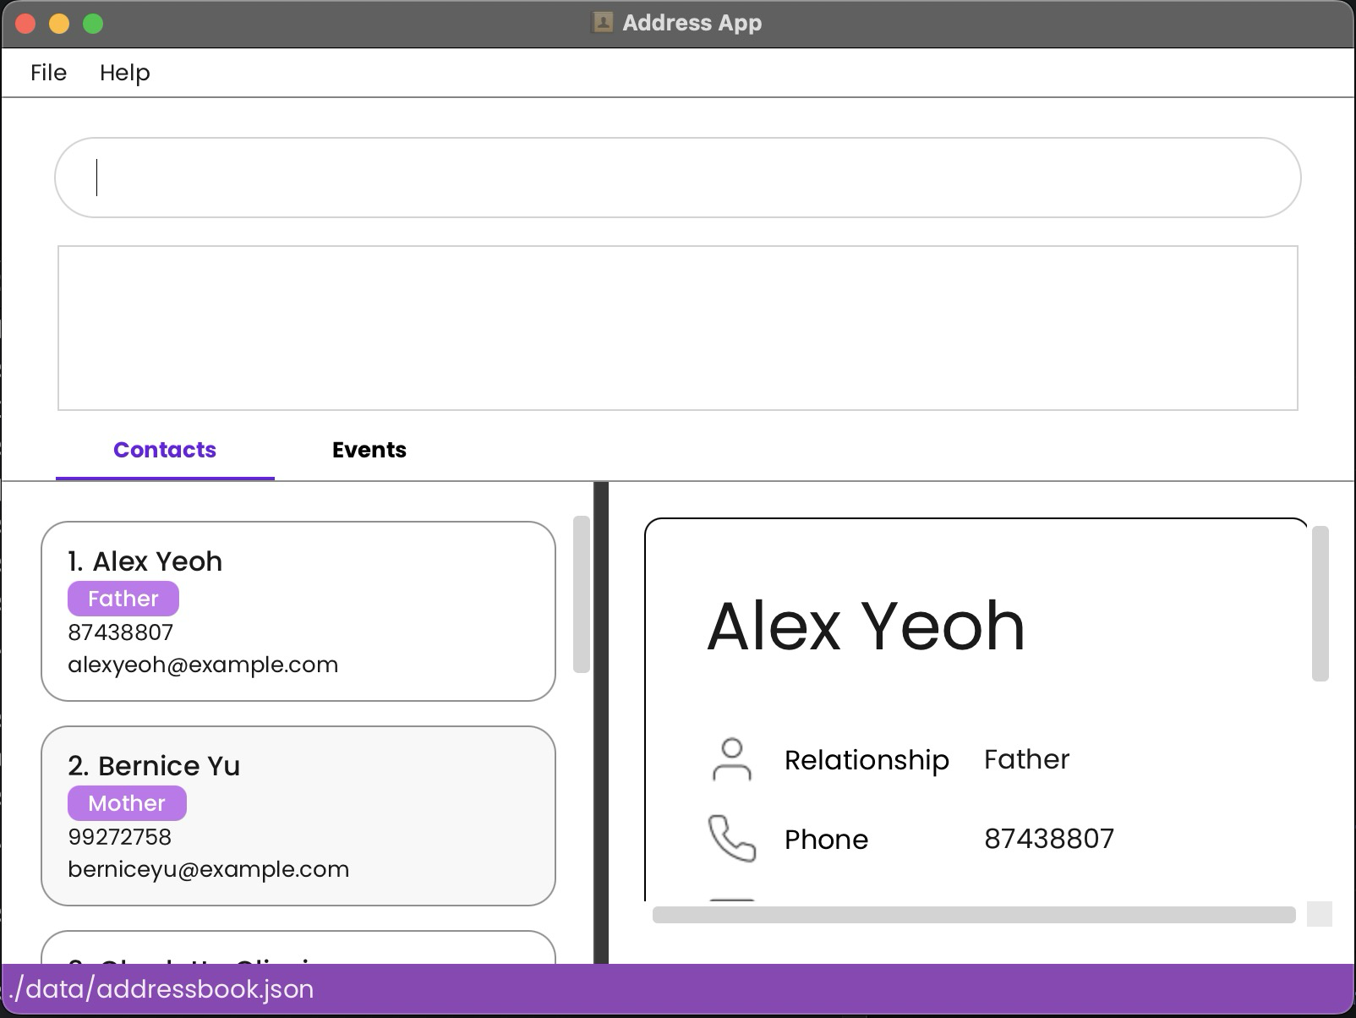The image size is (1356, 1018).
Task: Click the Father tag on Alex Yeoh
Action: pos(123,599)
